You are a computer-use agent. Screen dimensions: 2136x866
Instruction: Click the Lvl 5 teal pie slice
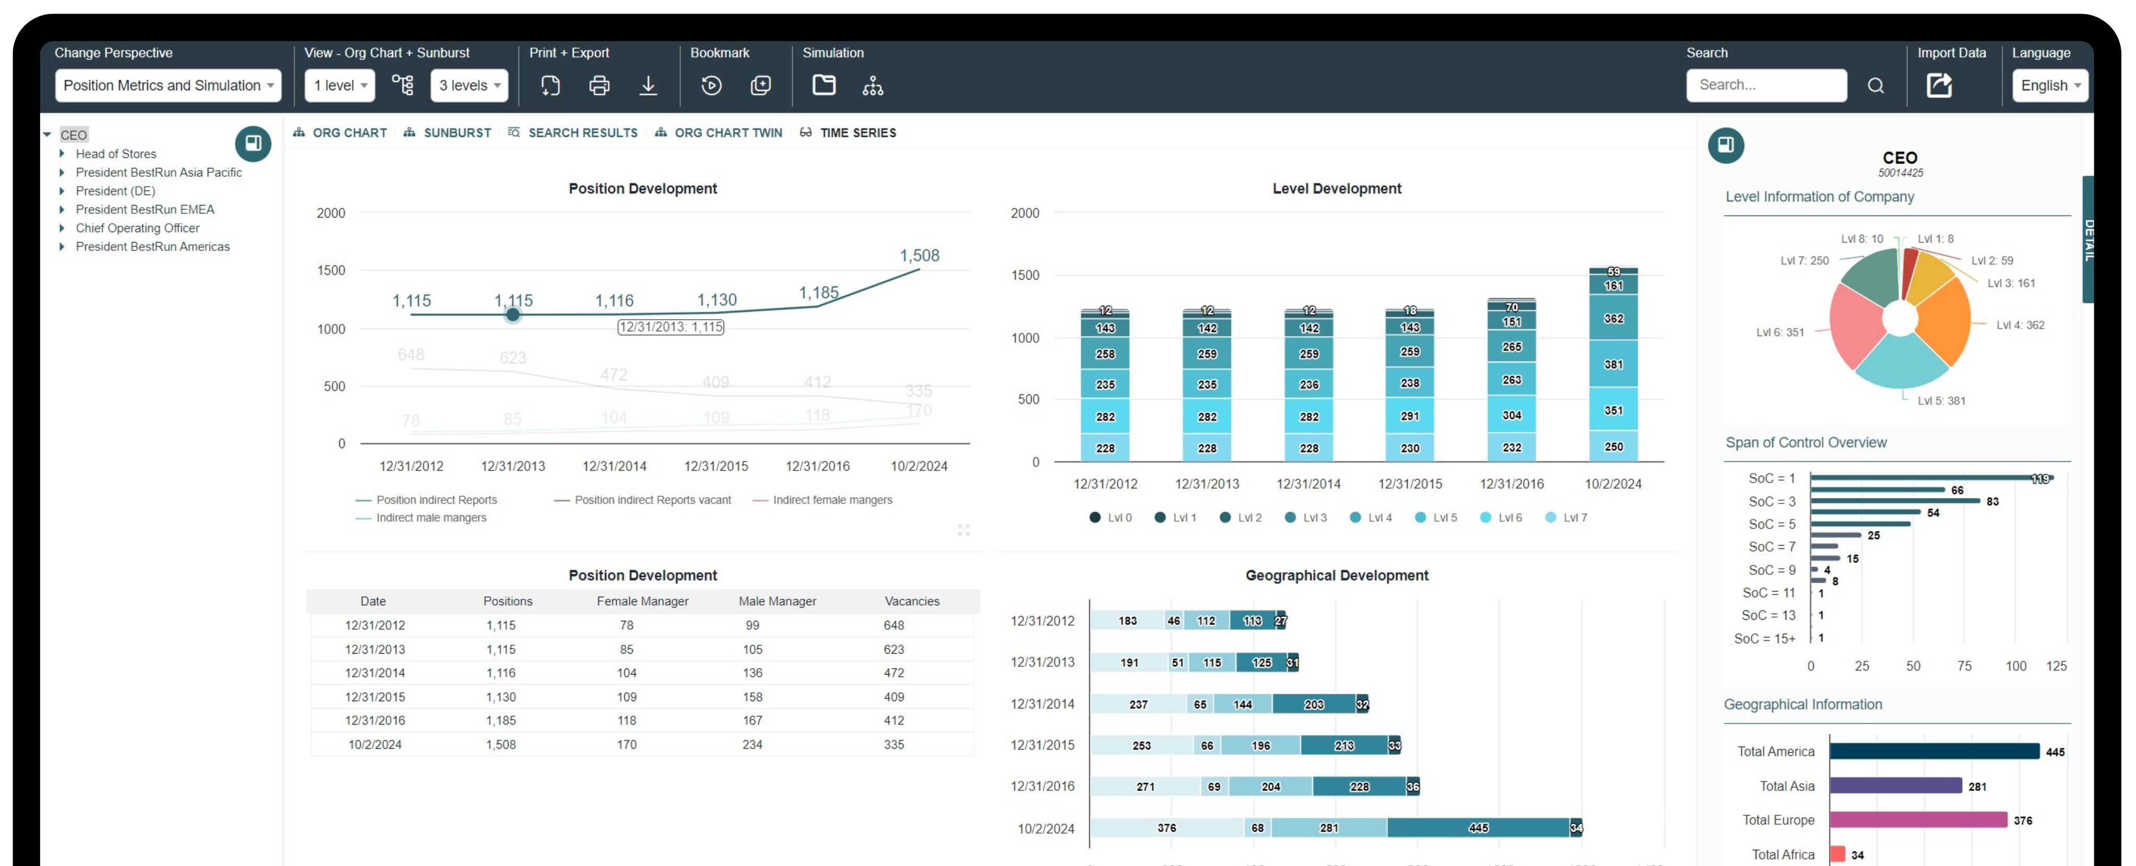pos(1902,362)
